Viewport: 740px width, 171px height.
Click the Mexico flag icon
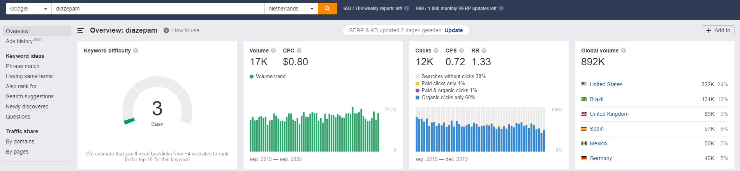(584, 143)
